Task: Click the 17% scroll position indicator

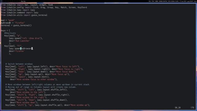Action: point(192,108)
